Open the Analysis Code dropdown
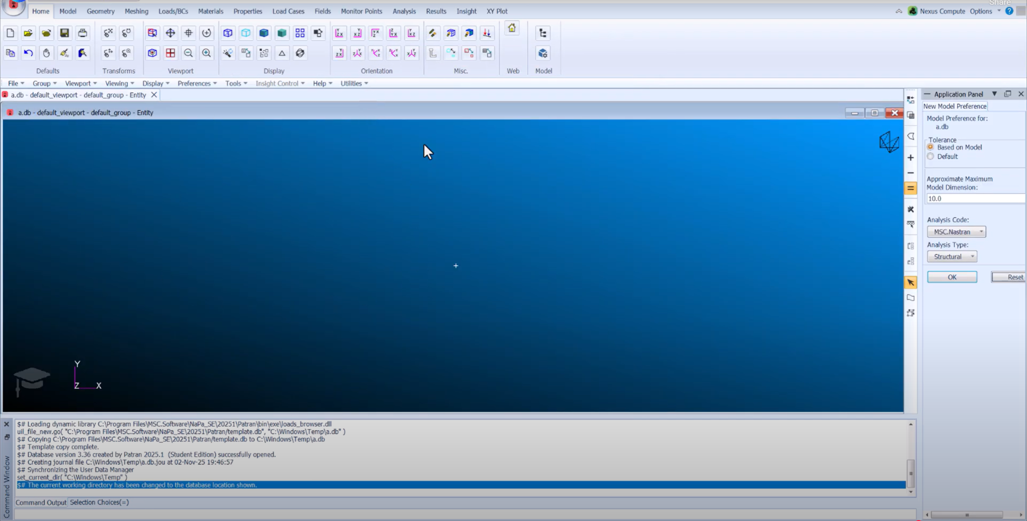This screenshot has height=521, width=1027. 956,232
